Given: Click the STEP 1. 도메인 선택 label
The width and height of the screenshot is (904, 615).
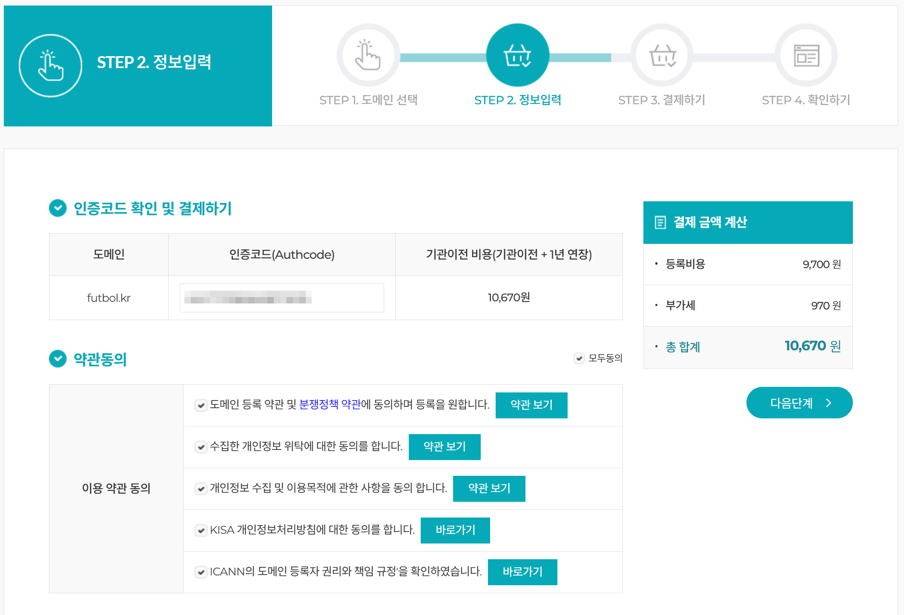Looking at the screenshot, I should pyautogui.click(x=368, y=100).
